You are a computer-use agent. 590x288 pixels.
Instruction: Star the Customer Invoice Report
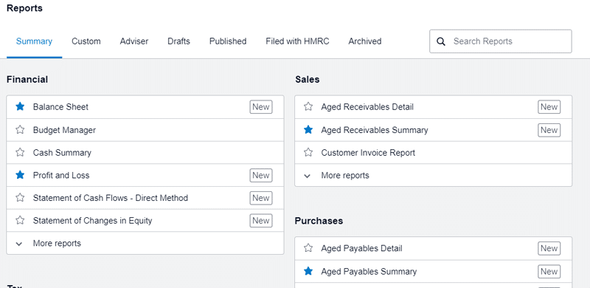tap(308, 153)
